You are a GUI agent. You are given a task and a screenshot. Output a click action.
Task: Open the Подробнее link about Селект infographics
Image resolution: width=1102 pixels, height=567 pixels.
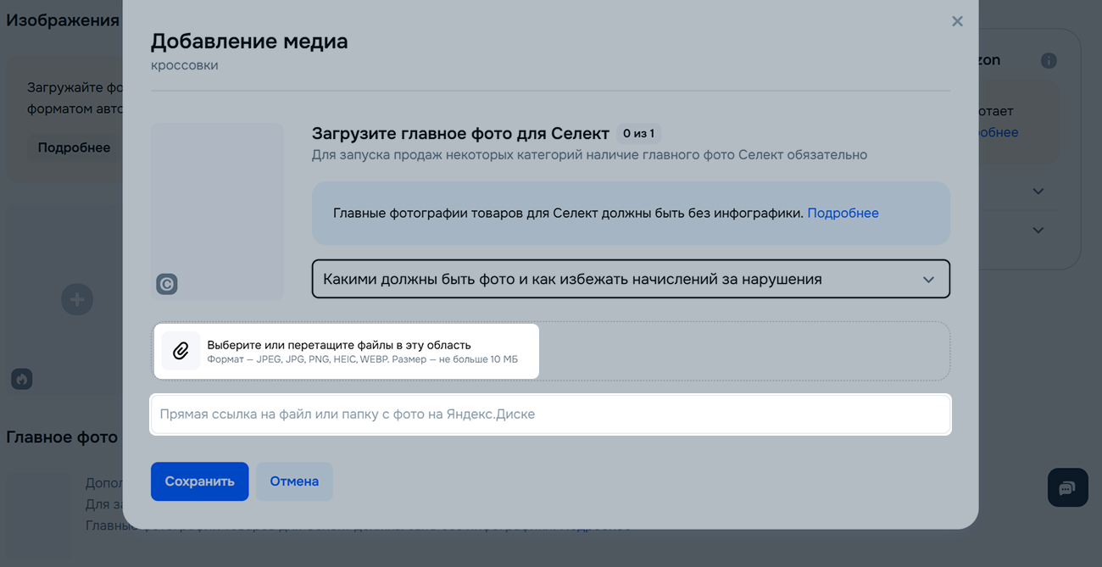pyautogui.click(x=843, y=214)
